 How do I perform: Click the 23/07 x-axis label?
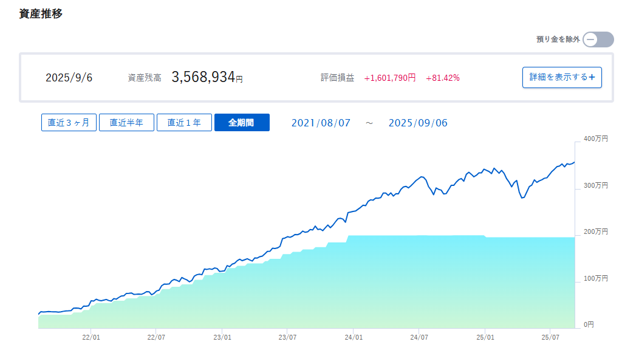(287, 338)
